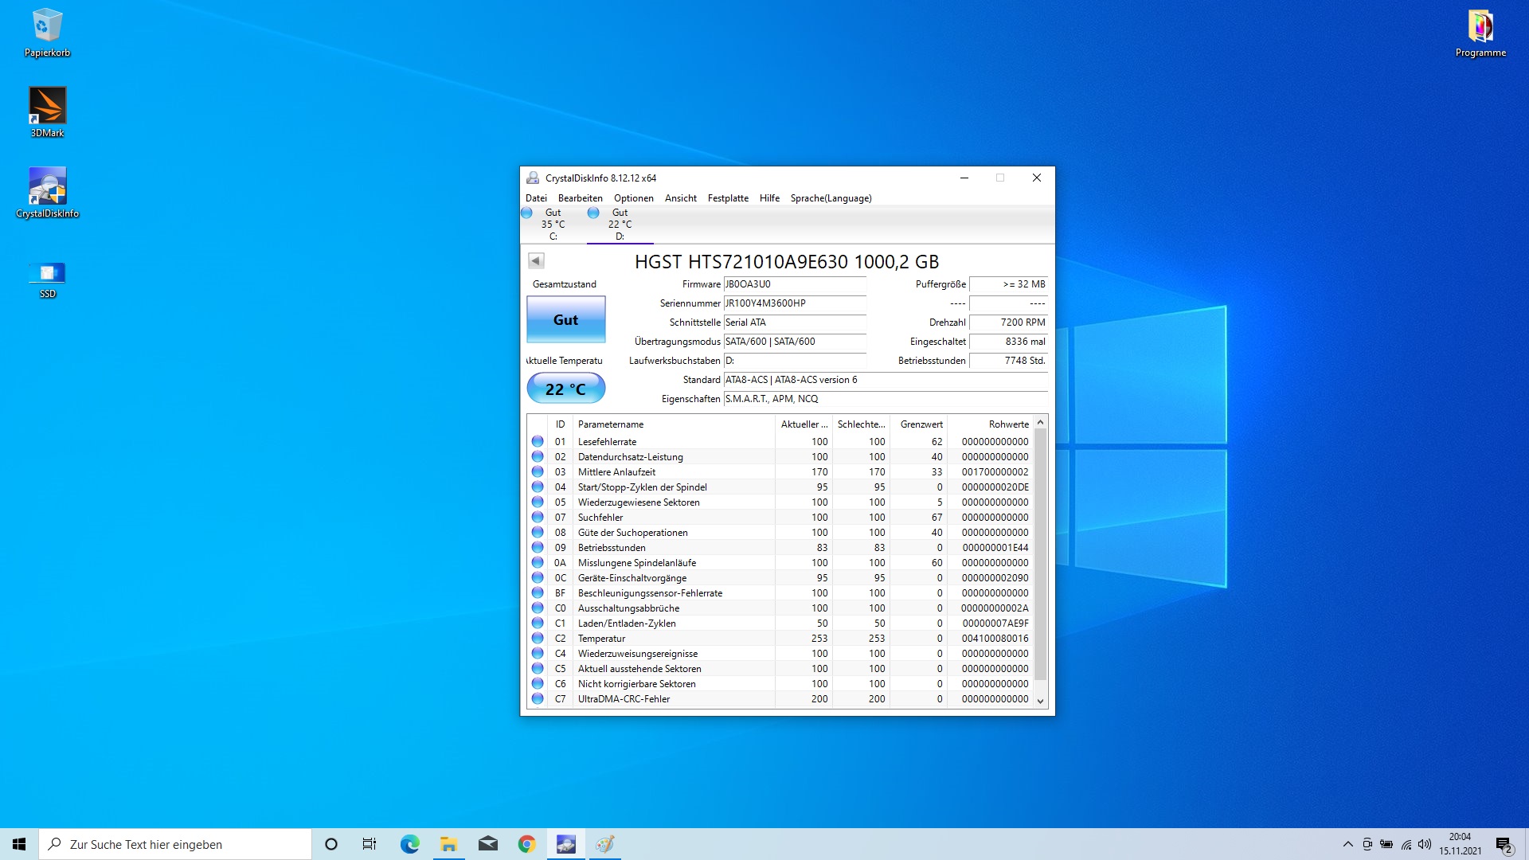The width and height of the screenshot is (1529, 860).
Task: Select the Laden/Entladen-Zyklen row
Action: coord(780,623)
